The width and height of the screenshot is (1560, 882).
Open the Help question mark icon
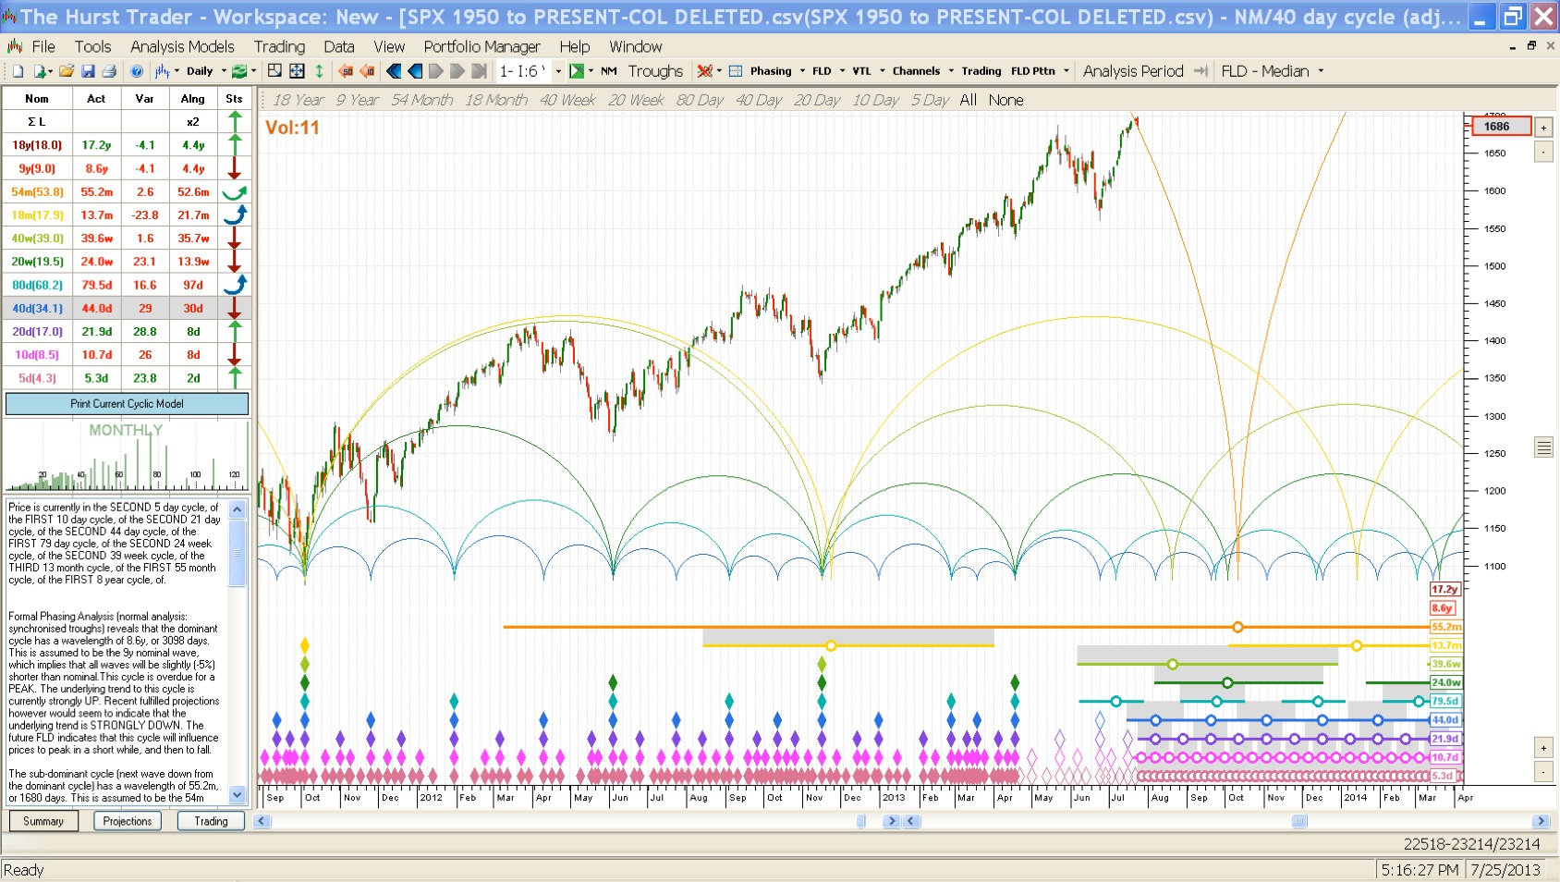tap(137, 71)
